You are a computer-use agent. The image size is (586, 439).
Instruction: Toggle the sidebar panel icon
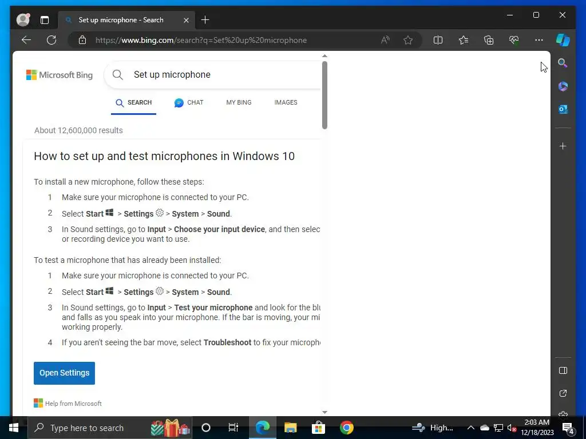pos(563,370)
